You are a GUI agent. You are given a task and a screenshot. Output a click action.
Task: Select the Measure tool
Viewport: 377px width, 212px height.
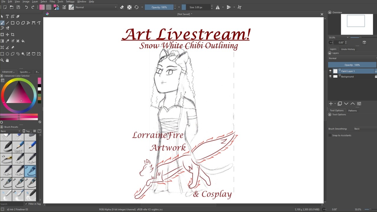tap(7, 47)
